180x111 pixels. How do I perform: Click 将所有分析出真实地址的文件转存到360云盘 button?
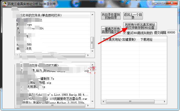[140, 26]
